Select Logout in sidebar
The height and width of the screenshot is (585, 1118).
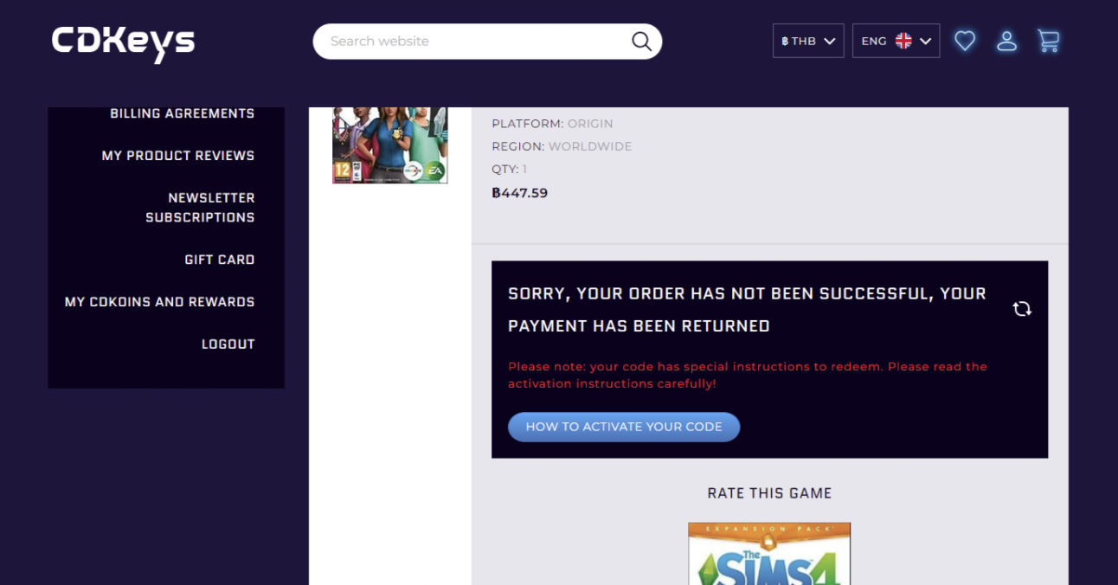[228, 344]
